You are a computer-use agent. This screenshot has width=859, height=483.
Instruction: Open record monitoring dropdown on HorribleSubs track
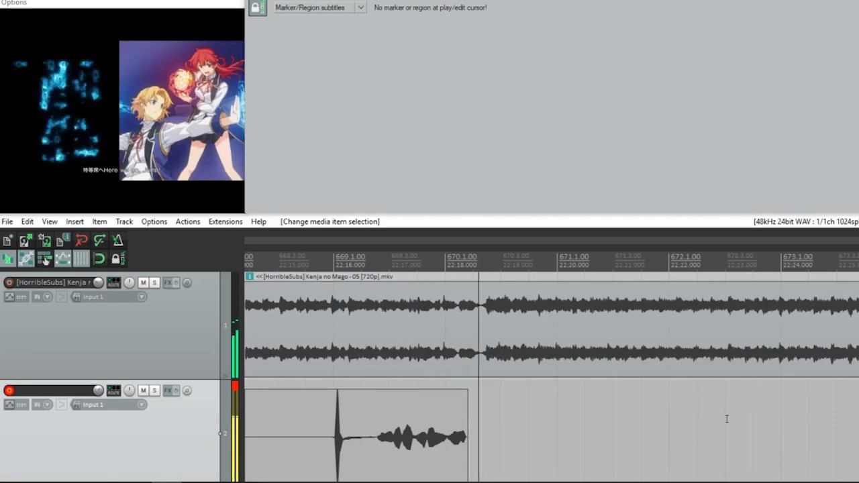(x=42, y=297)
